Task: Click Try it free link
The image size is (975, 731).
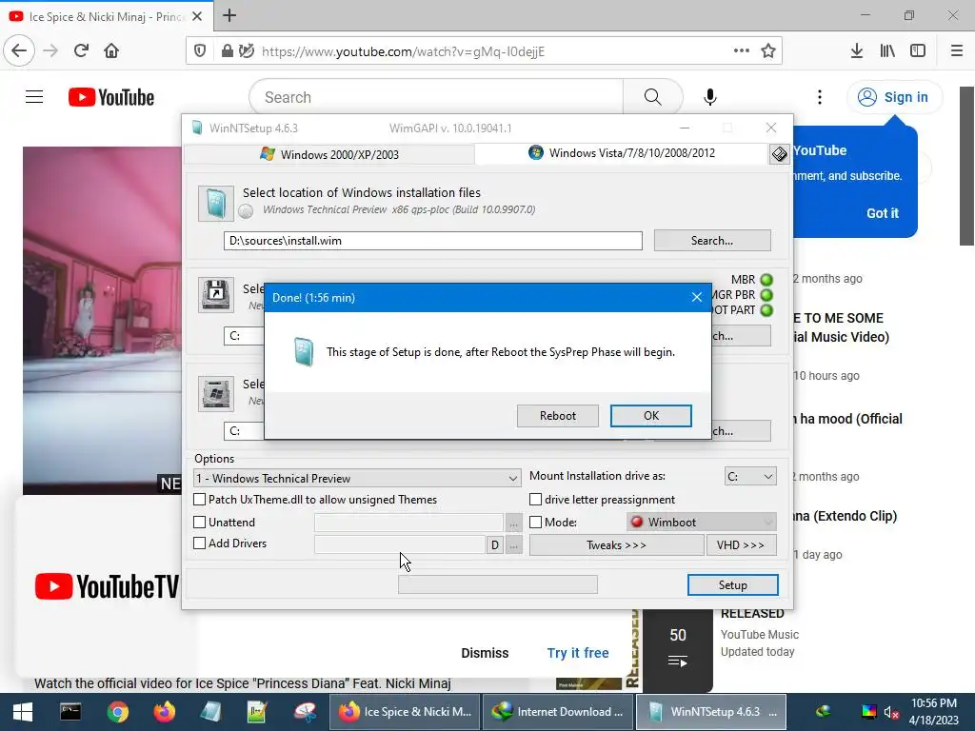Action: 578,653
